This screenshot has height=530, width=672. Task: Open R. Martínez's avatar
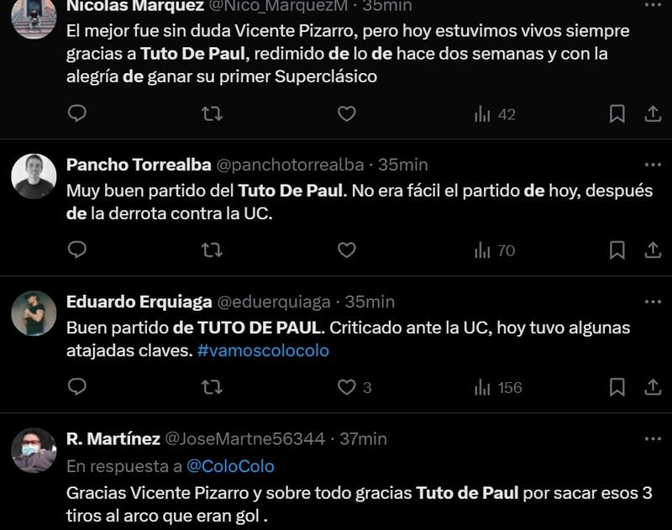click(x=34, y=450)
